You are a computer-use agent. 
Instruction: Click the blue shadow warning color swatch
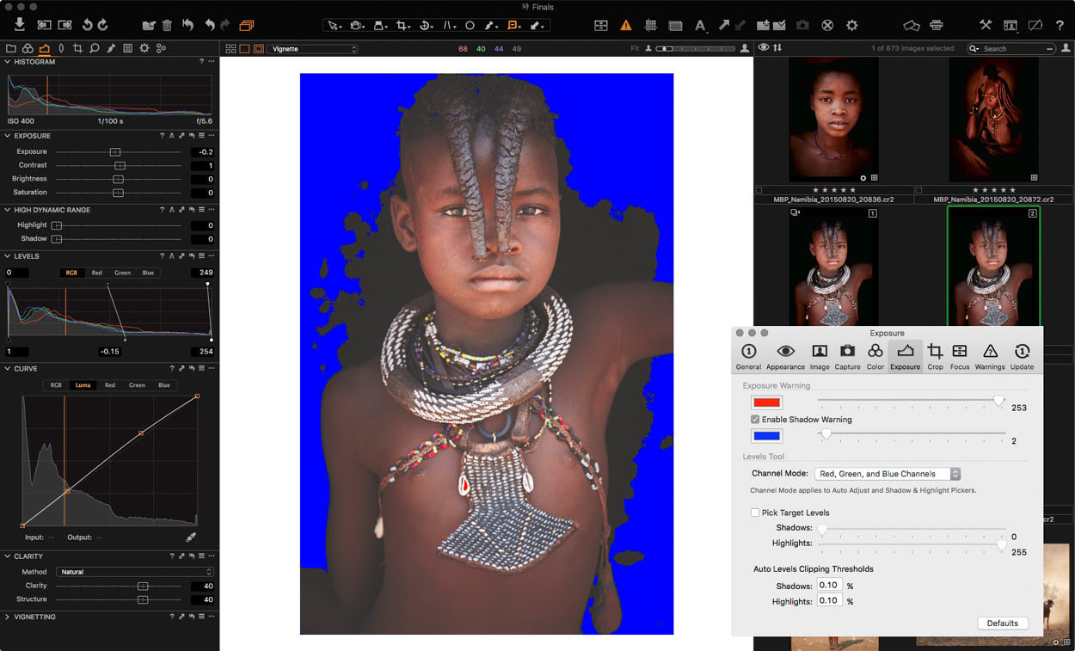click(766, 436)
